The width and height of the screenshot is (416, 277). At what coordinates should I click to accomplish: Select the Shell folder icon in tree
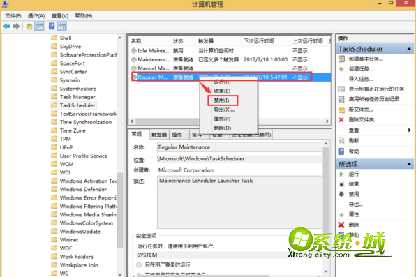54,38
